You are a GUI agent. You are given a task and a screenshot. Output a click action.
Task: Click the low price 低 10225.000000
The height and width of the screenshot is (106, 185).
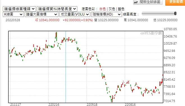tap(165, 20)
